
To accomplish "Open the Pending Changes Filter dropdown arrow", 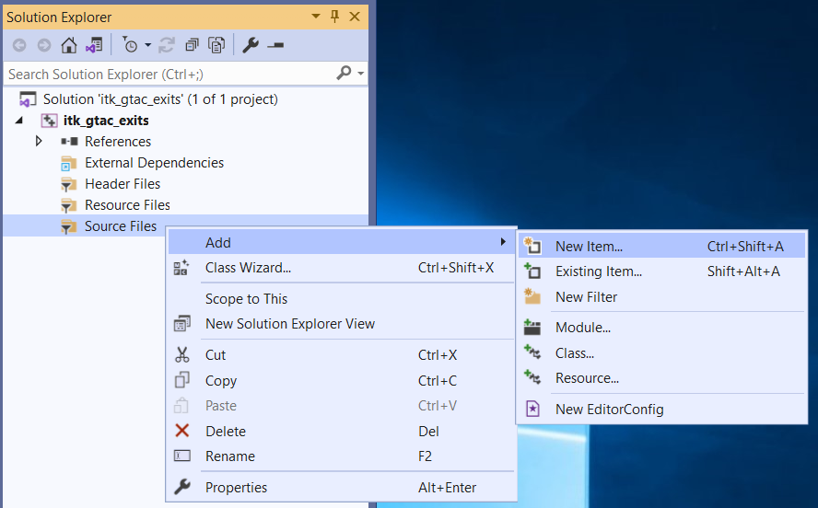I will [147, 45].
